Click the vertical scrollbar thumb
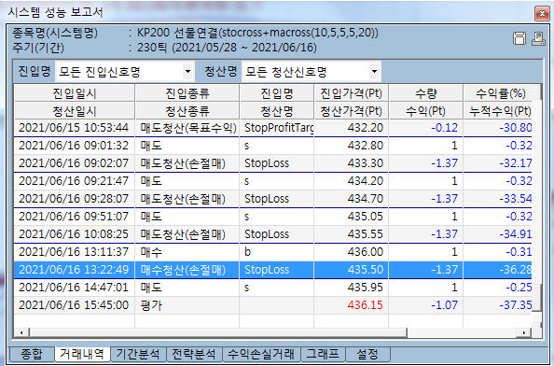 (x=536, y=298)
